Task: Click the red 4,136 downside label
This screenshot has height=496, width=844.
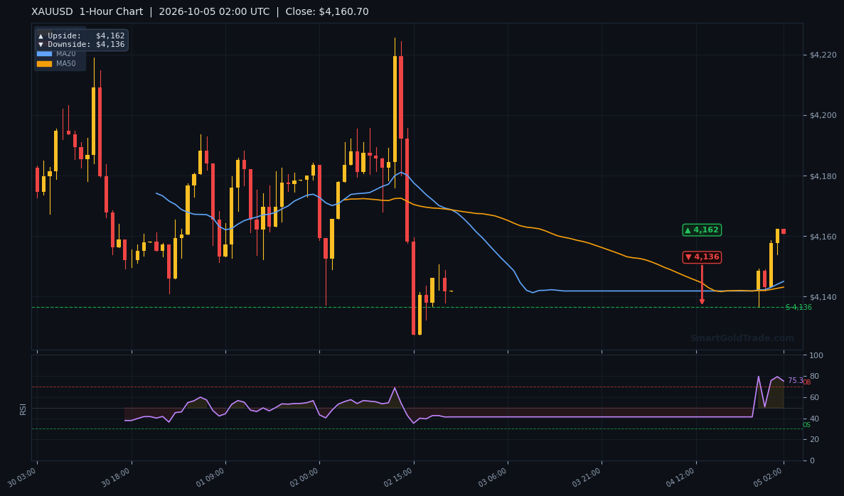Action: coord(702,257)
